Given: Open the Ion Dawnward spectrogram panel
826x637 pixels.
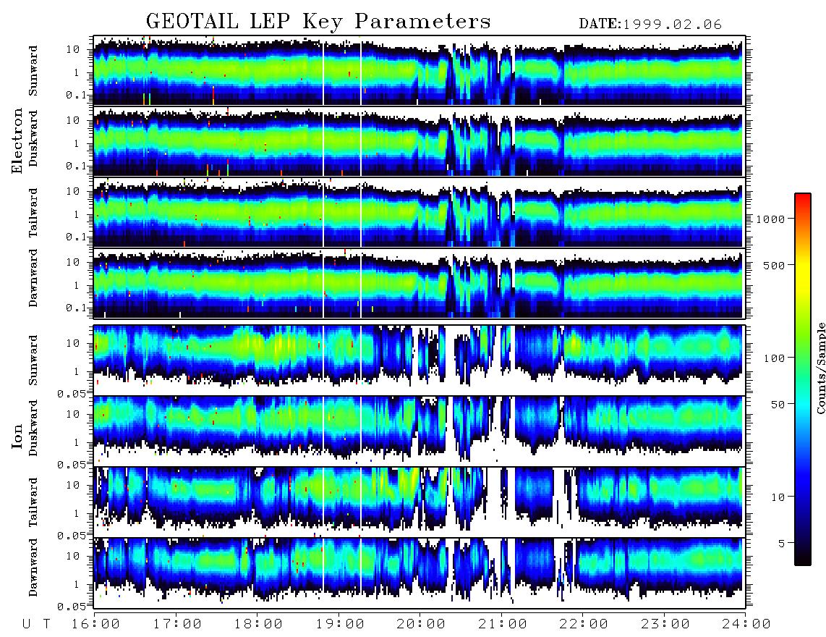Looking at the screenshot, I should (x=420, y=573).
